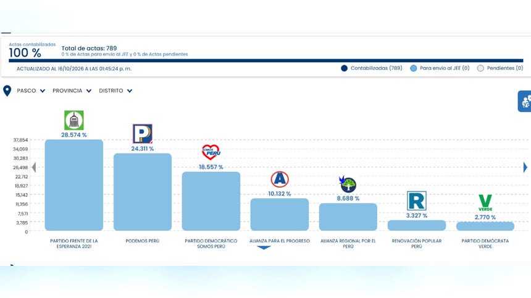Show next parties with right arrow
This screenshot has width=531, height=298.
point(525,167)
